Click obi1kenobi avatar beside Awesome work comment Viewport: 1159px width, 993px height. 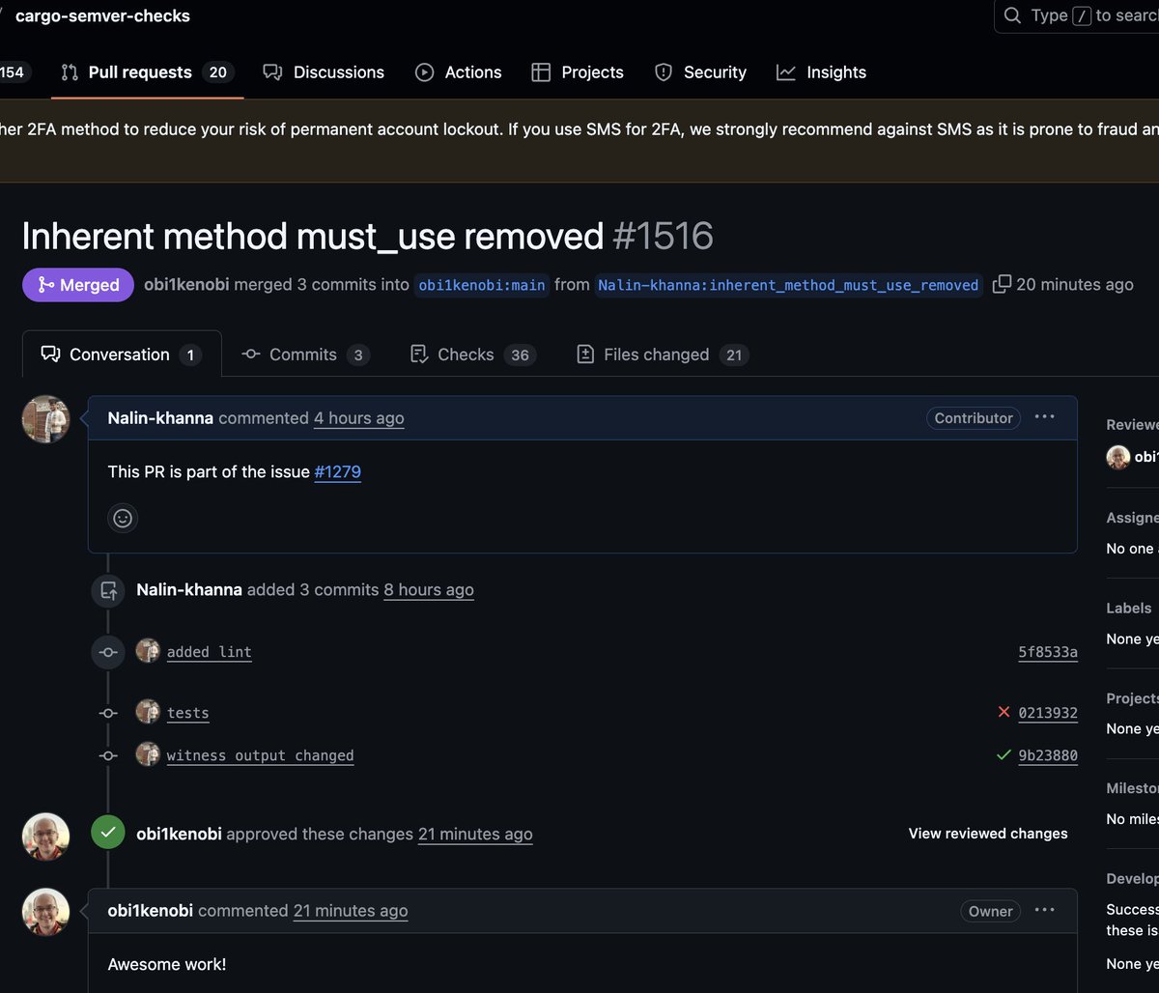point(46,912)
